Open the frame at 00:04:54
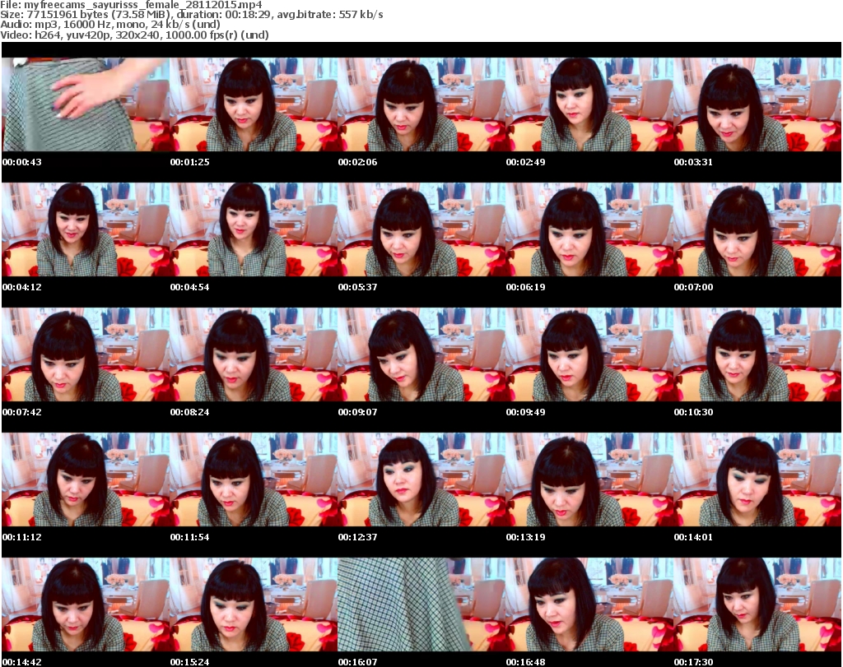The width and height of the screenshot is (843, 667). (x=254, y=229)
